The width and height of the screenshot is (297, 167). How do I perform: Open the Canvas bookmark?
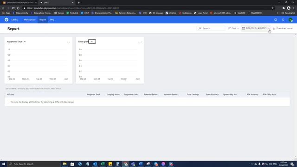pyautogui.click(x=59, y=13)
